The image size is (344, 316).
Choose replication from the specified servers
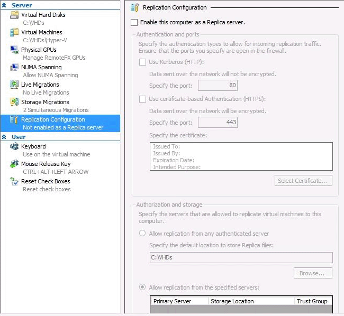(142, 287)
